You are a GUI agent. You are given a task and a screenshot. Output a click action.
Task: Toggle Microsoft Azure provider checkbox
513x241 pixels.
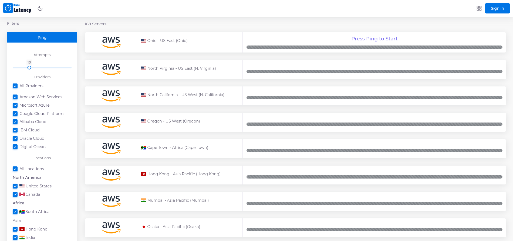point(15,105)
